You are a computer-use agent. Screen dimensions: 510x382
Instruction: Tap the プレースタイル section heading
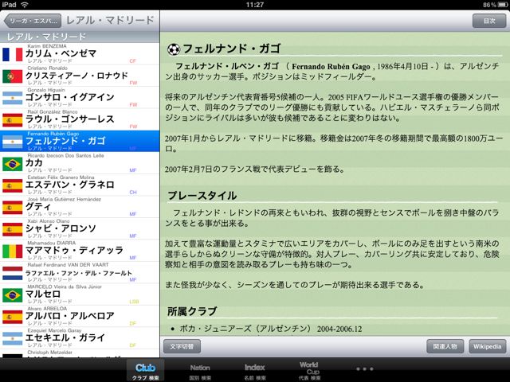coord(202,196)
